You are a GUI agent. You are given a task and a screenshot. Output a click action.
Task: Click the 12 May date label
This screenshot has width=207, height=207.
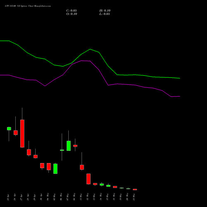(x=88, y=197)
